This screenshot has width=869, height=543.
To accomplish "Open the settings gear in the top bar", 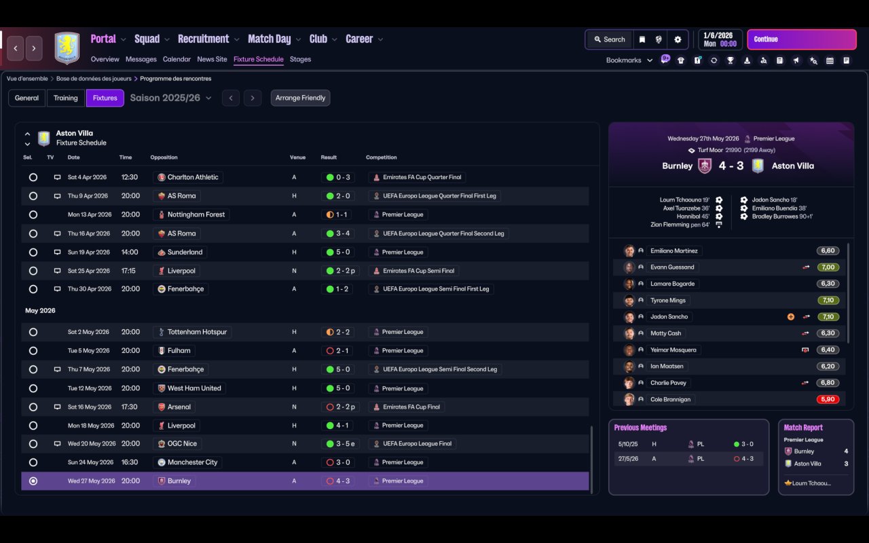I will pyautogui.click(x=678, y=39).
